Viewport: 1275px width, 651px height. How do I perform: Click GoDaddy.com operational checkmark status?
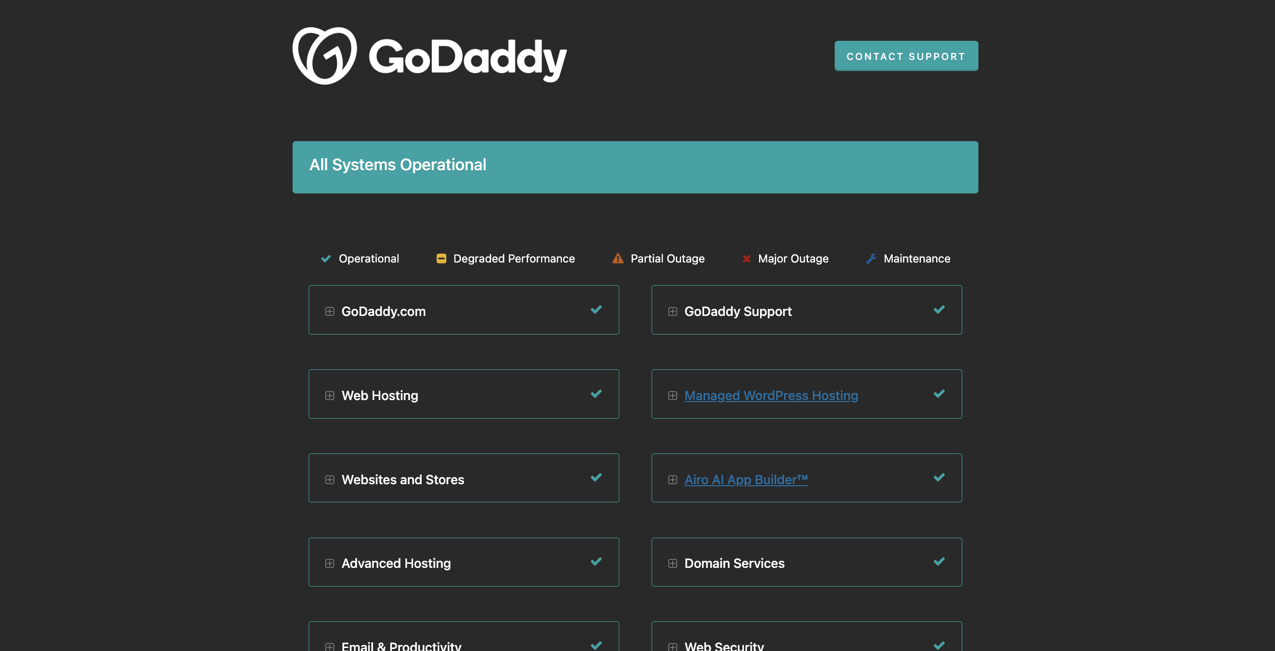(596, 309)
